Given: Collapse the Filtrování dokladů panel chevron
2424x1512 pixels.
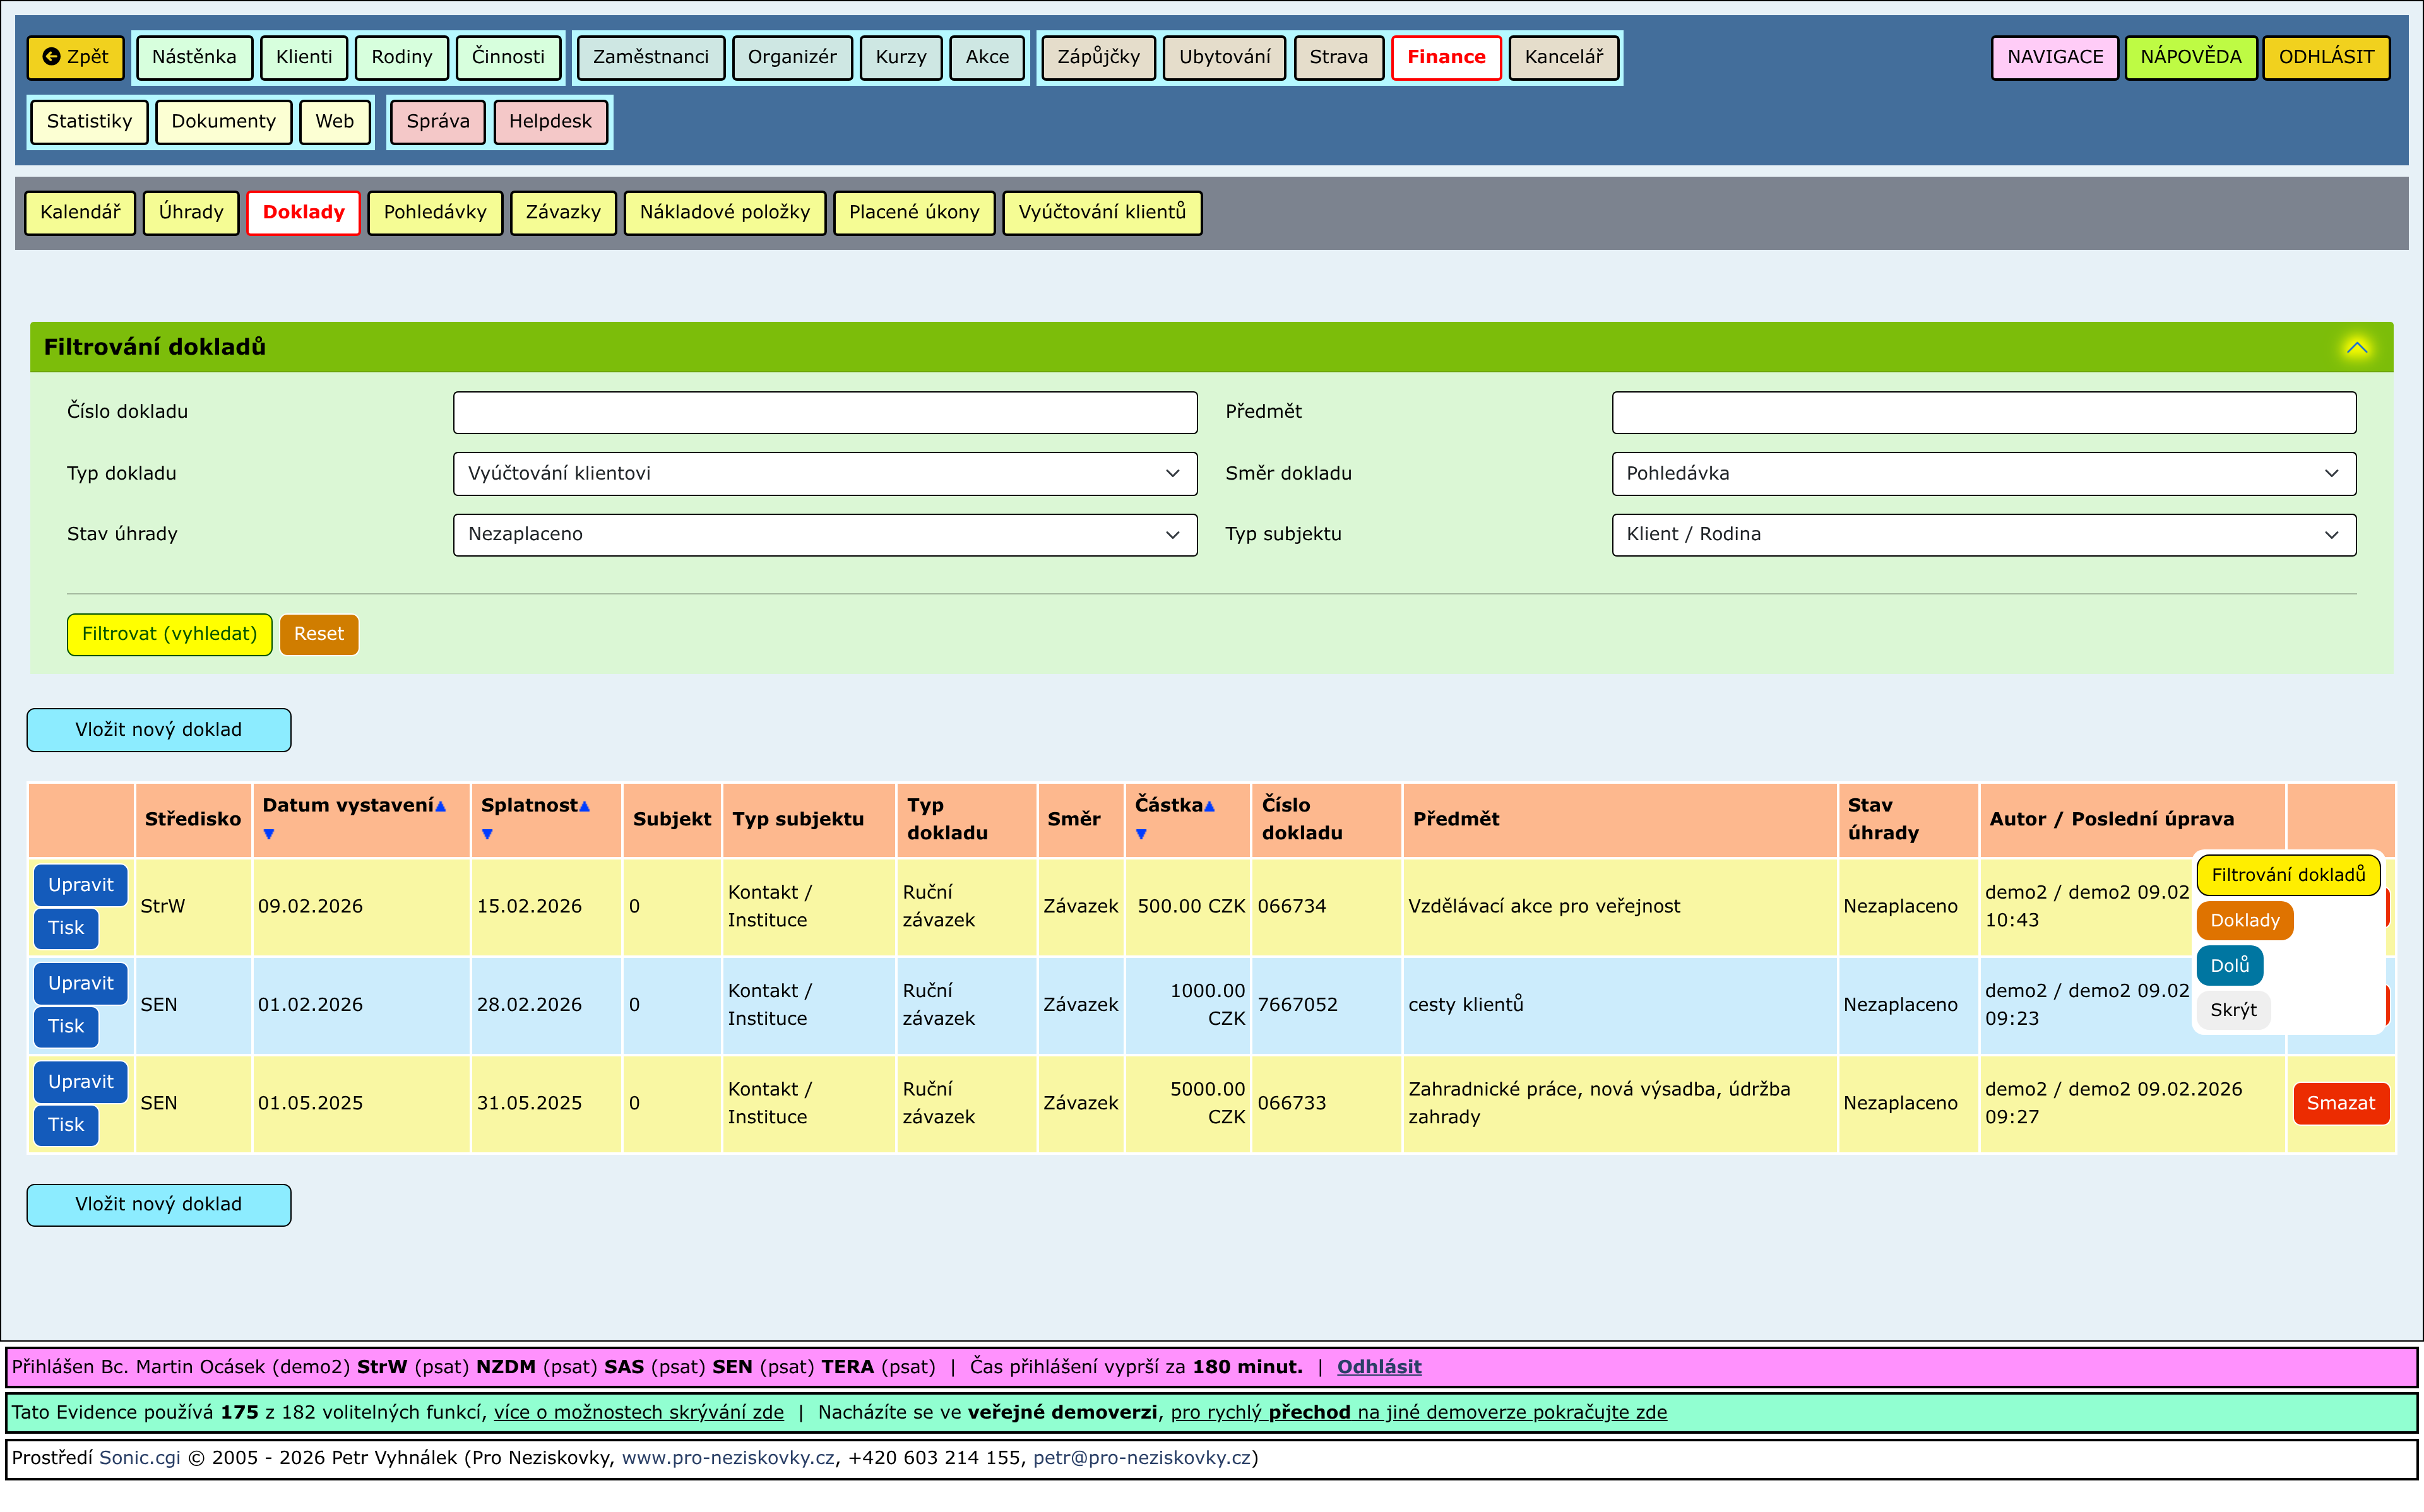Looking at the screenshot, I should [2356, 347].
